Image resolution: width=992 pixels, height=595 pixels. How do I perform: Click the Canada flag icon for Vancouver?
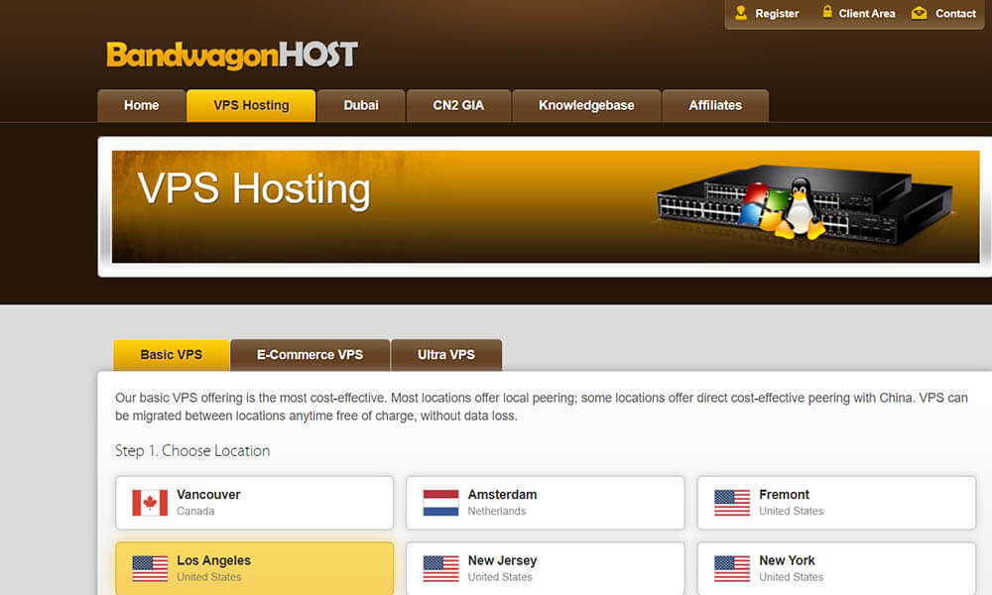pyautogui.click(x=150, y=503)
